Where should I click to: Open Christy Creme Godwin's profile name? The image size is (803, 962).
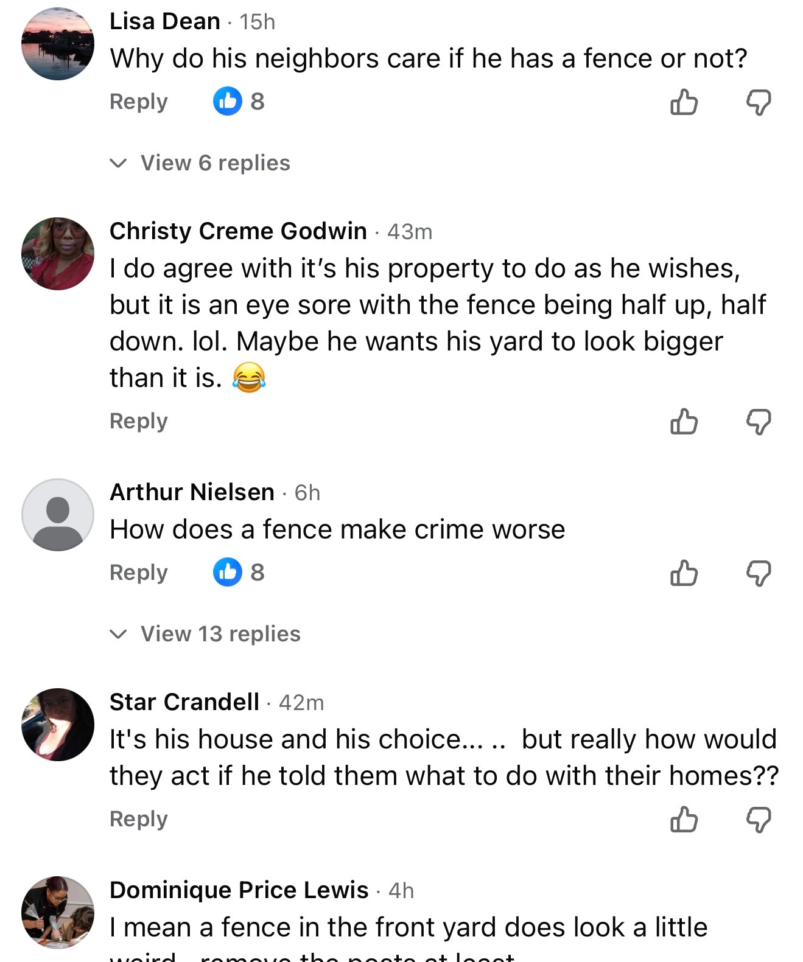[238, 231]
